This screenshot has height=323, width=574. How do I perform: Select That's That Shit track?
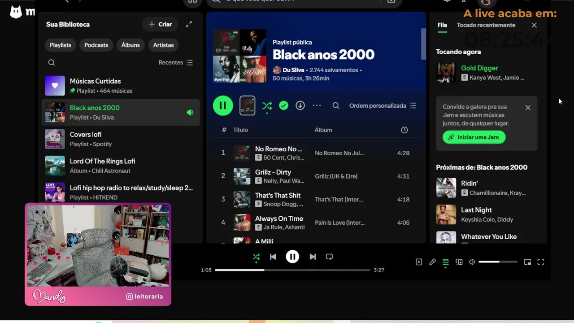pos(316,199)
